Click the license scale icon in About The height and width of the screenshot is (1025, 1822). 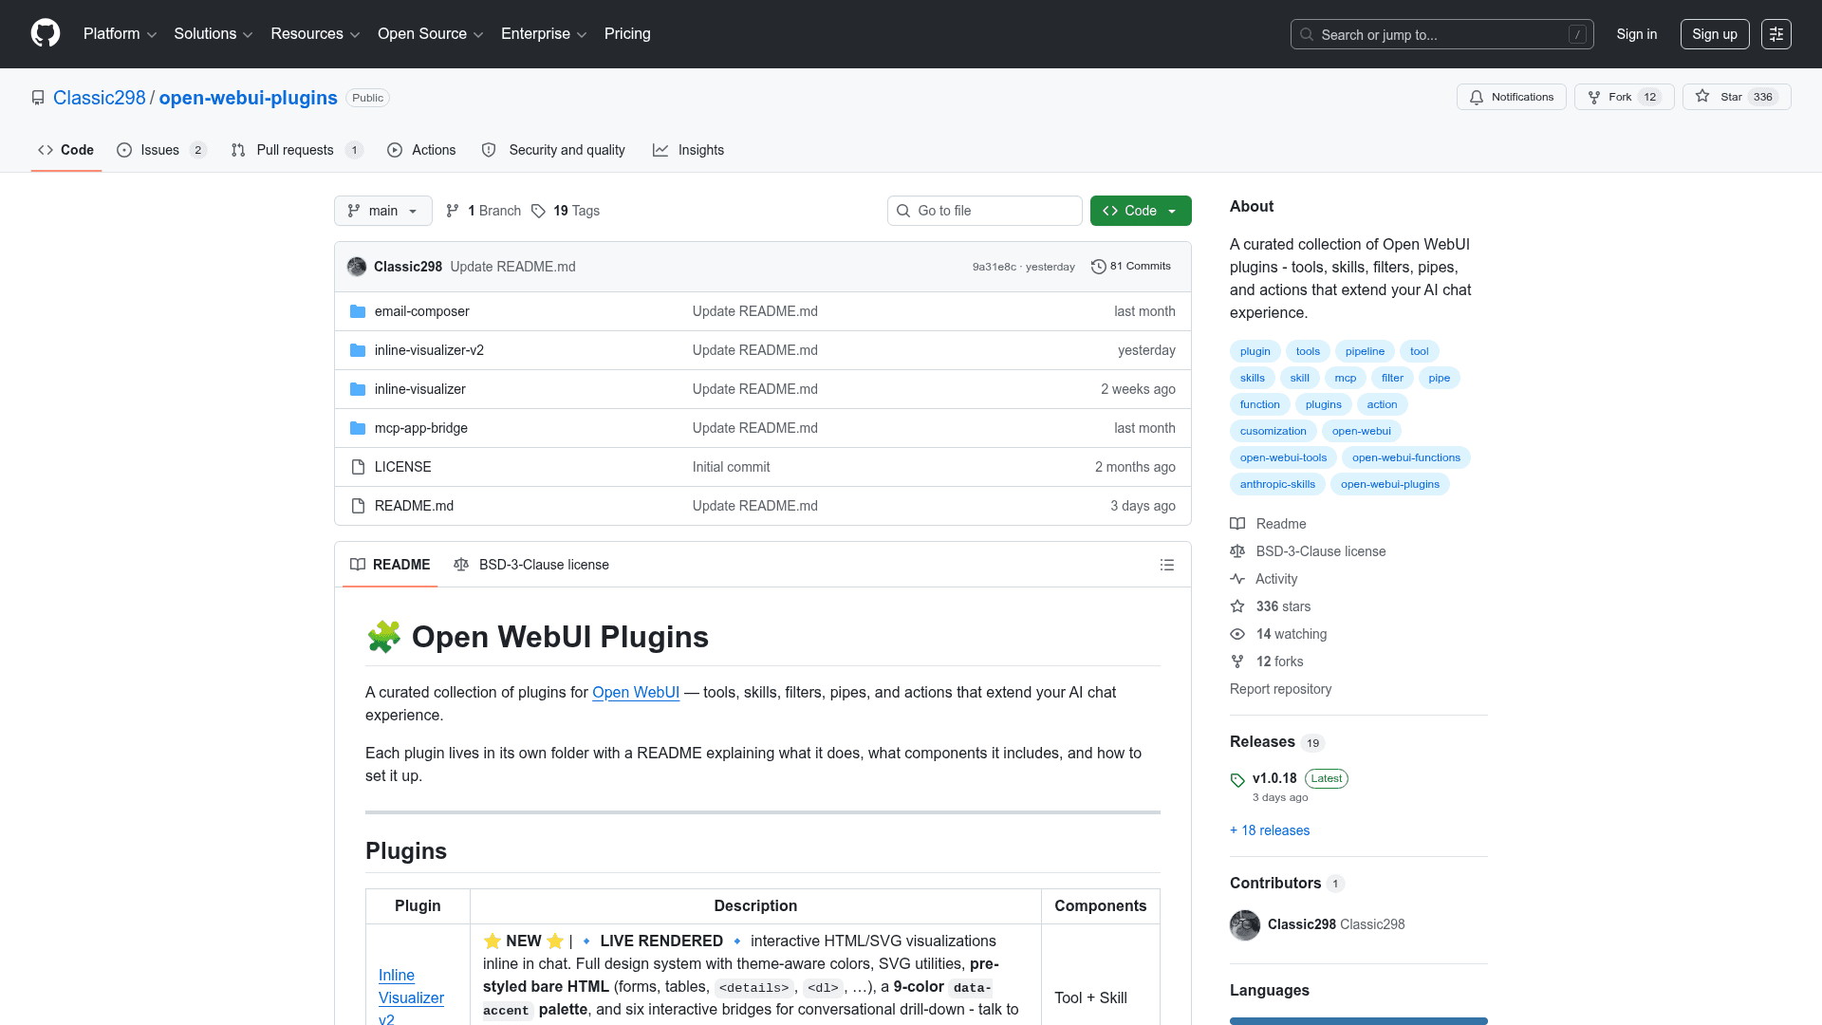[1237, 551]
